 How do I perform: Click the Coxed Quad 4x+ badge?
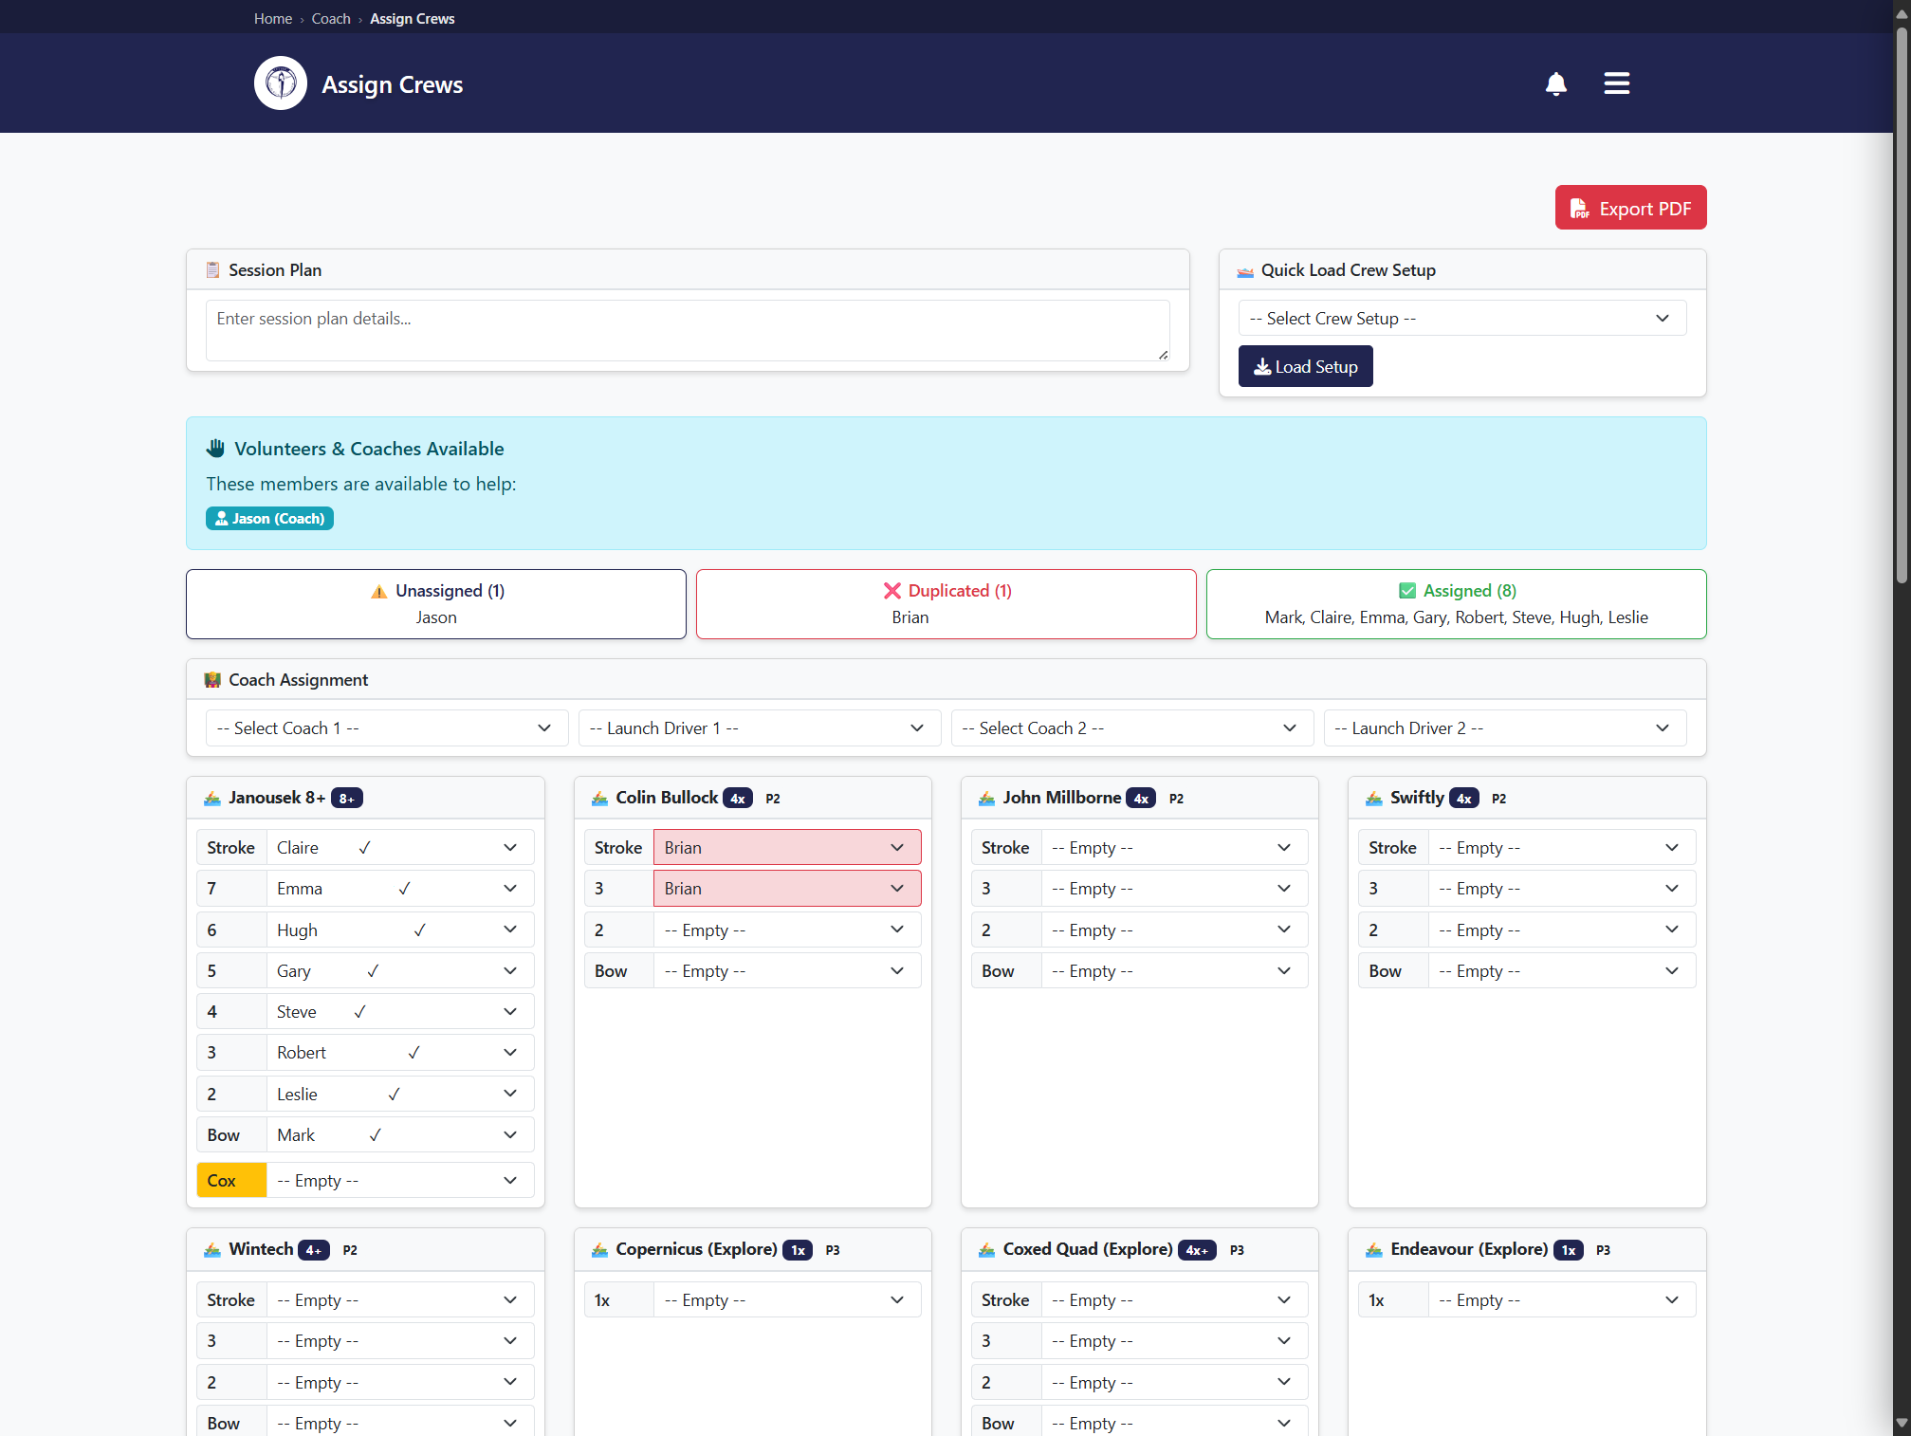click(x=1197, y=1250)
